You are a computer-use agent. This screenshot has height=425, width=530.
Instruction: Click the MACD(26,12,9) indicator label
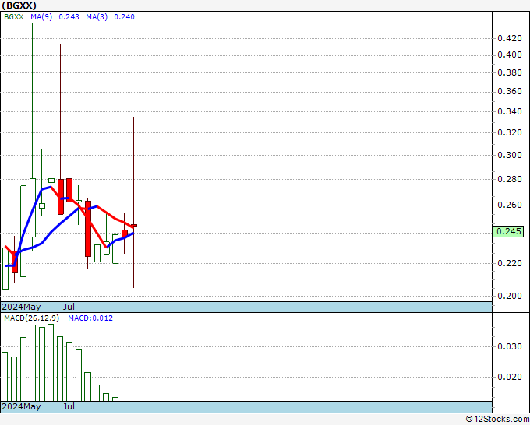coord(32,318)
